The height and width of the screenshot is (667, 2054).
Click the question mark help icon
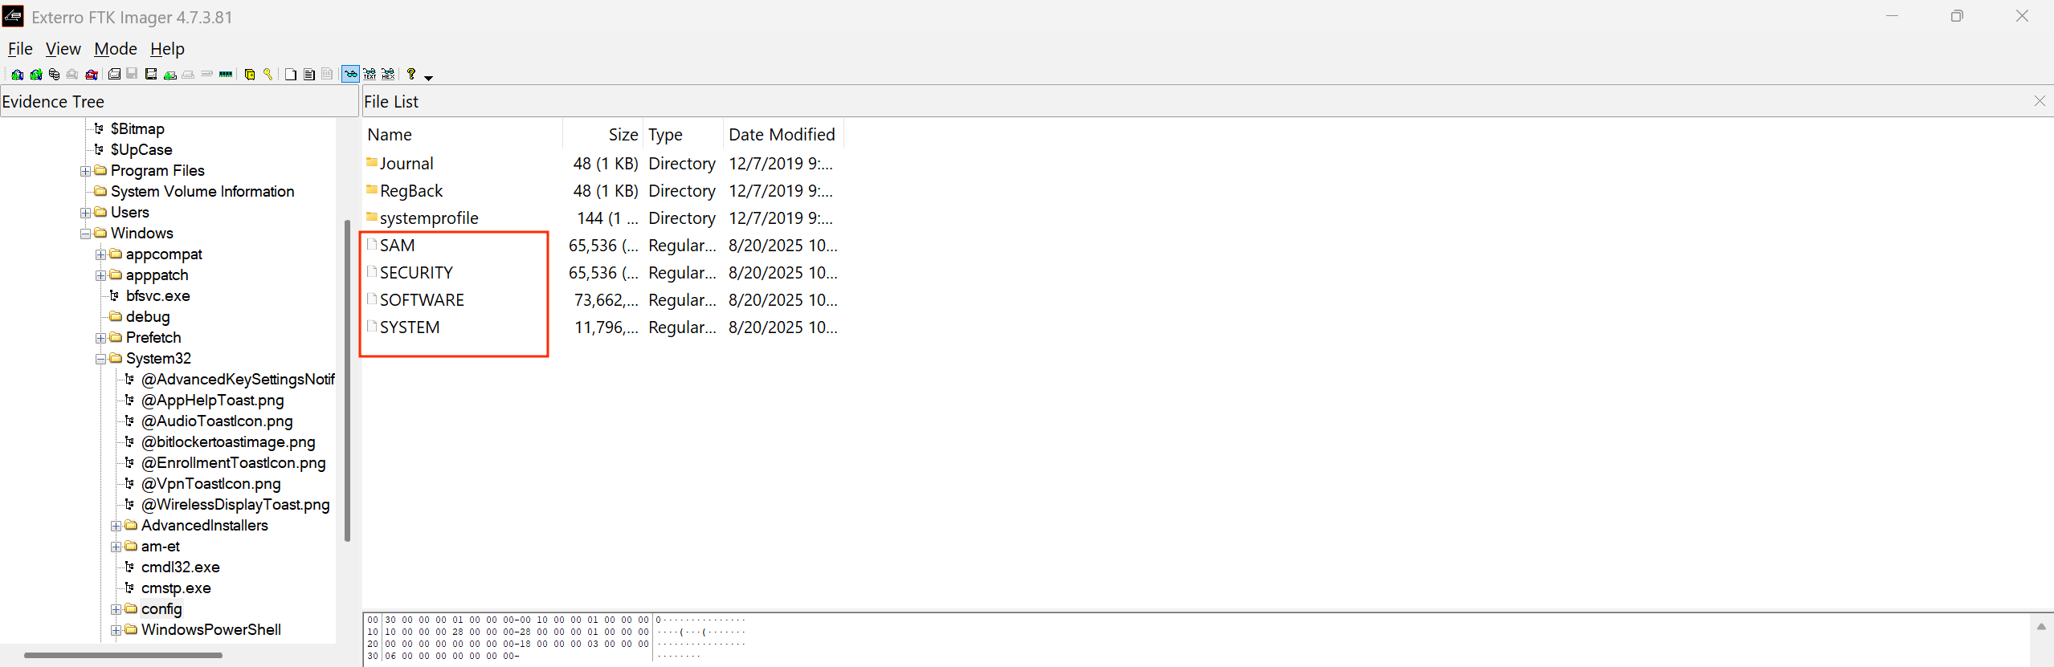(411, 75)
